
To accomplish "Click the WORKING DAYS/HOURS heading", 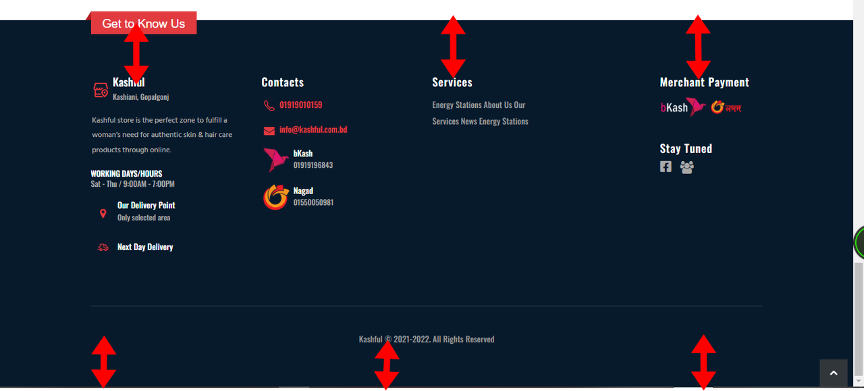I will tap(126, 173).
